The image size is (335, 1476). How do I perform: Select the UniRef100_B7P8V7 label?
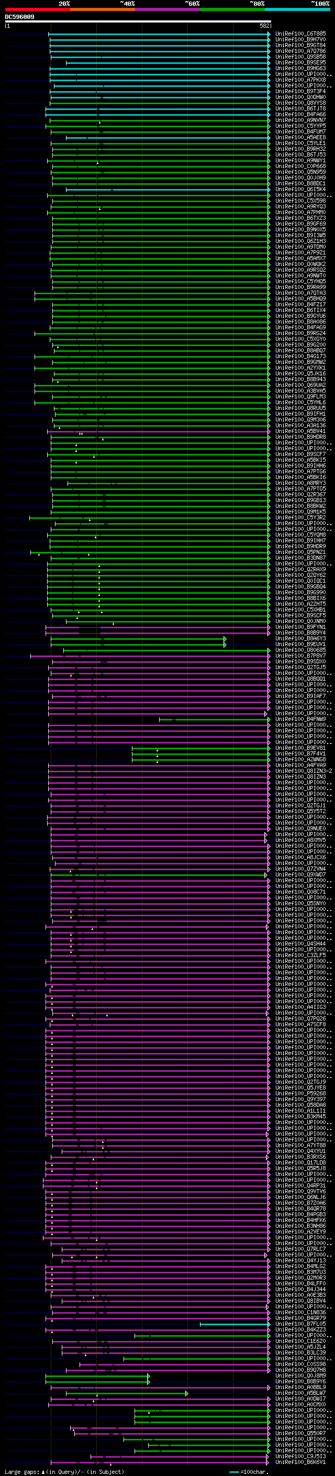(x=300, y=656)
